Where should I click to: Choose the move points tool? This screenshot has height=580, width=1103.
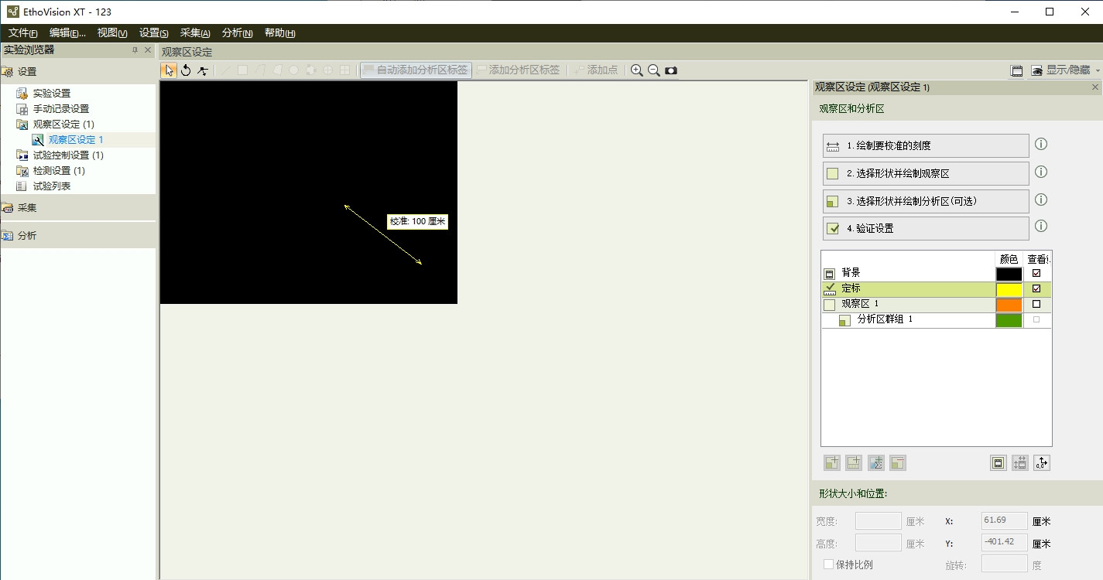203,70
